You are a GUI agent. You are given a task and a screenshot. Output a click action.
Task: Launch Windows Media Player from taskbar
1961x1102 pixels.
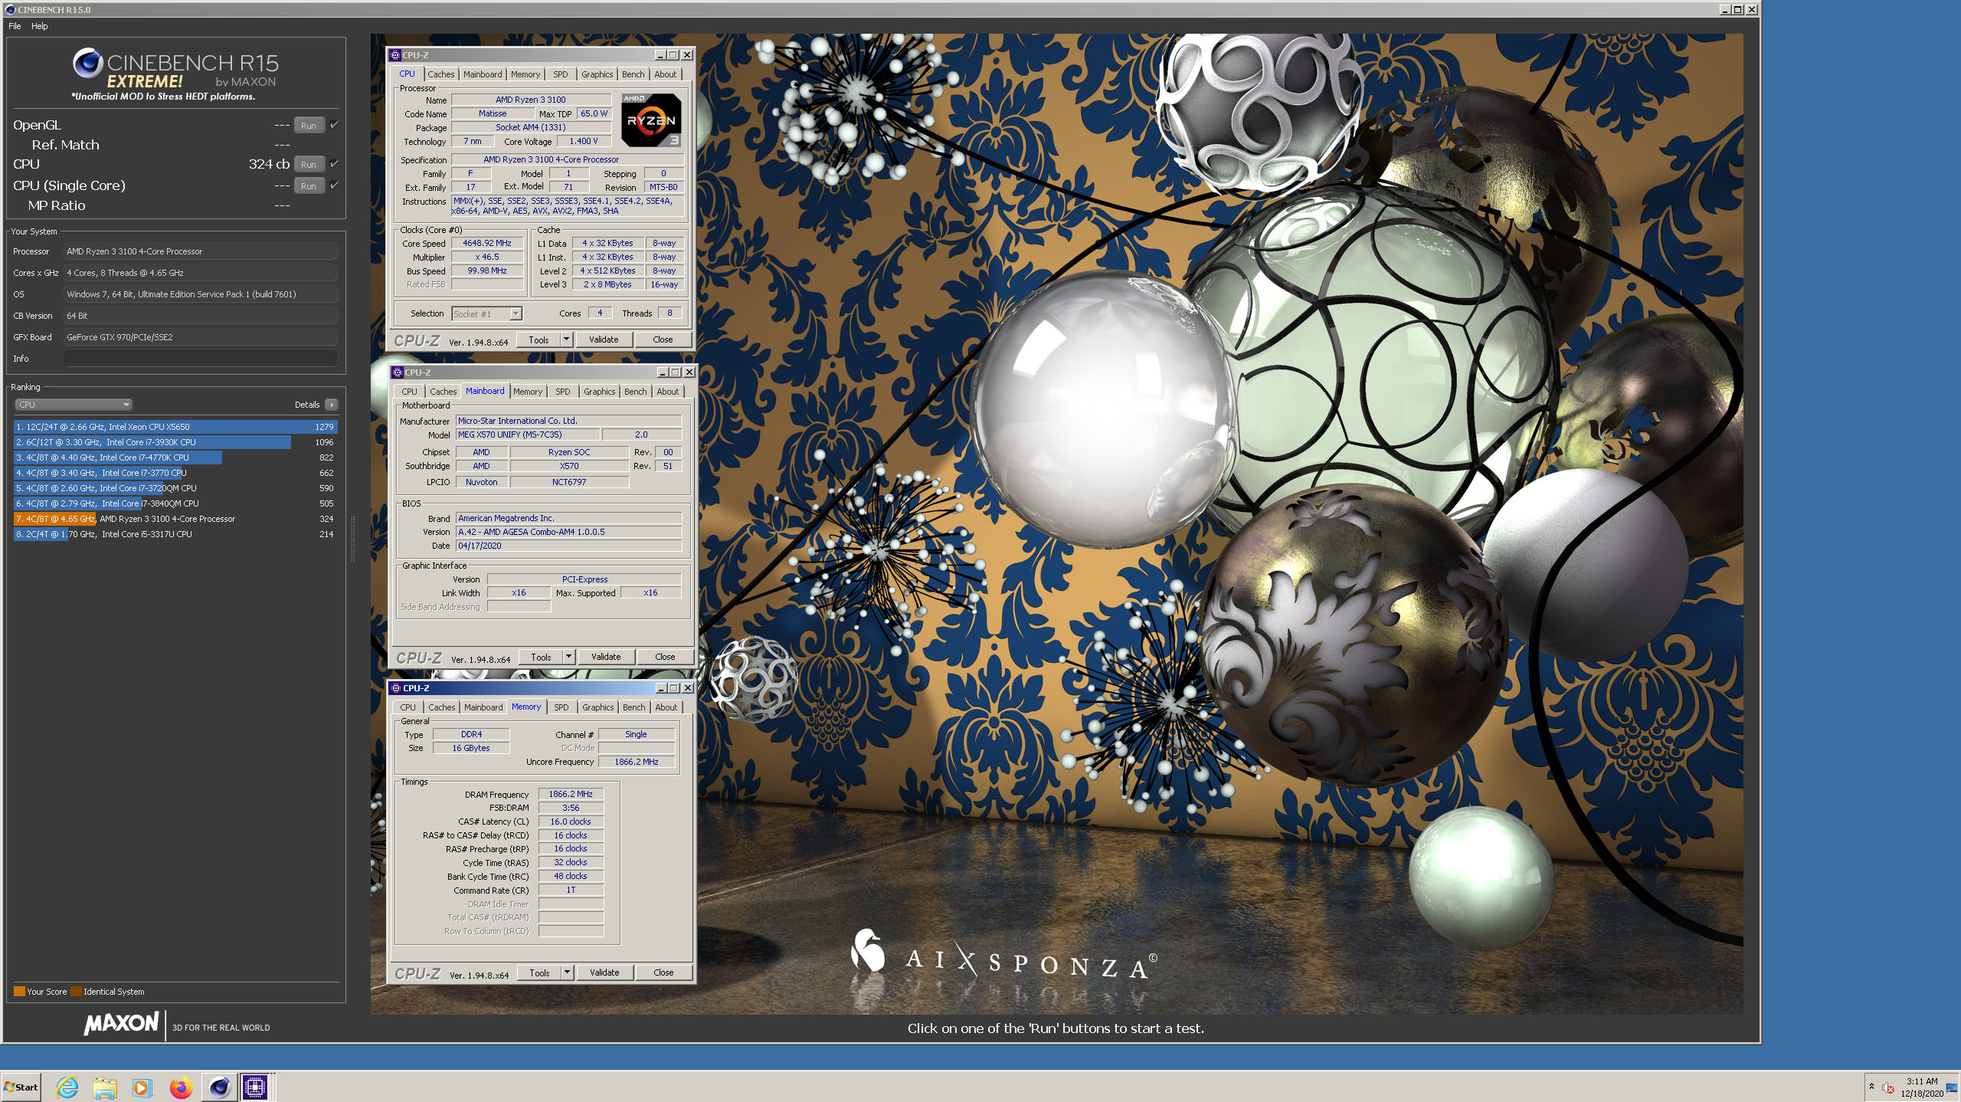click(142, 1087)
